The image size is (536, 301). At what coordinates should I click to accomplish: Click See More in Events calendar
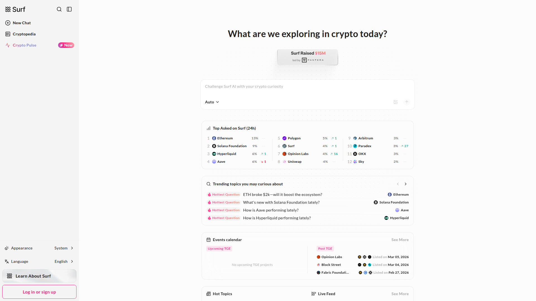click(x=400, y=240)
